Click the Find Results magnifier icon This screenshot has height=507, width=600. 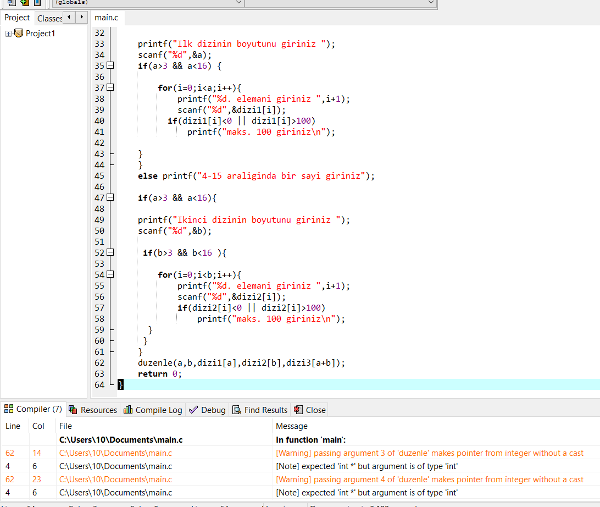[x=236, y=410]
